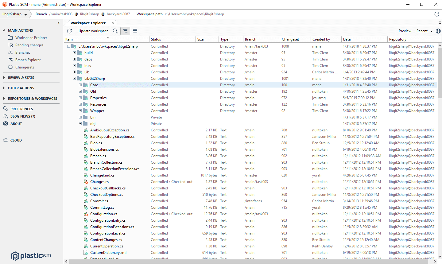Open About from the sidebar
The width and height of the screenshot is (442, 264).
(16, 124)
